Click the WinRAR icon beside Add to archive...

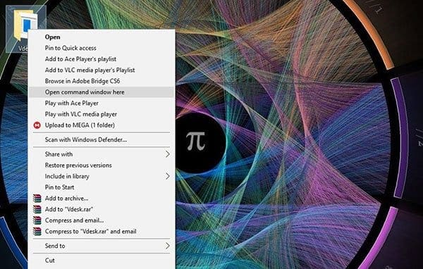pyautogui.click(x=37, y=199)
